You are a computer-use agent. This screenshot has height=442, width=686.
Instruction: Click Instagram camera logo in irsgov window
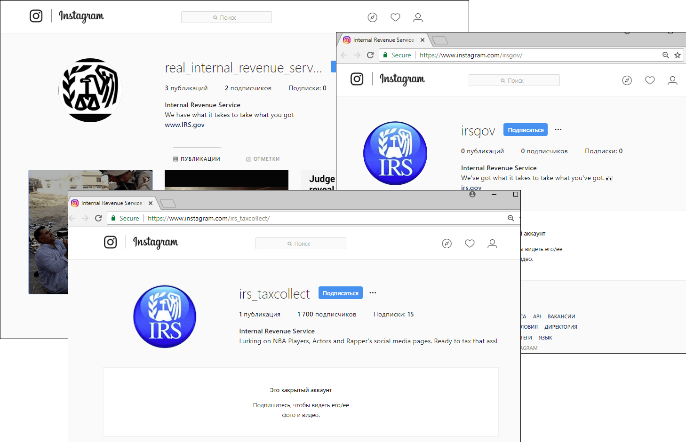(x=357, y=79)
